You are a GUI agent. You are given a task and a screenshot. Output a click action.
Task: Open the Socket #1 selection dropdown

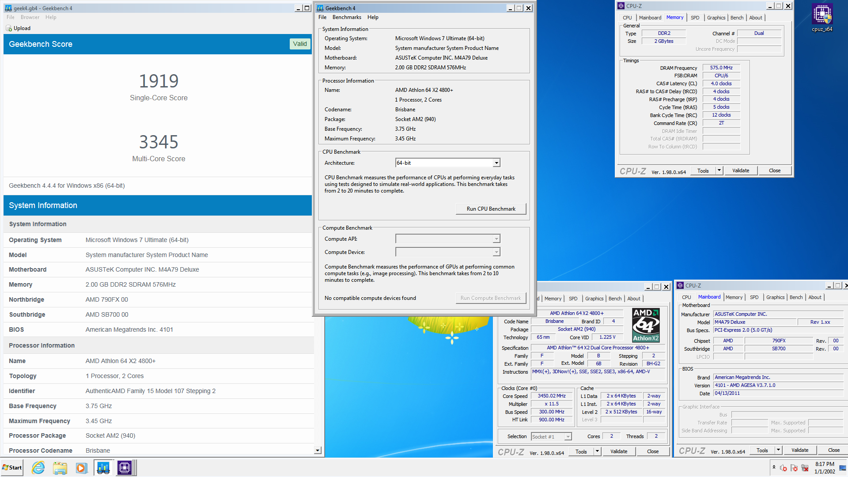click(x=568, y=437)
